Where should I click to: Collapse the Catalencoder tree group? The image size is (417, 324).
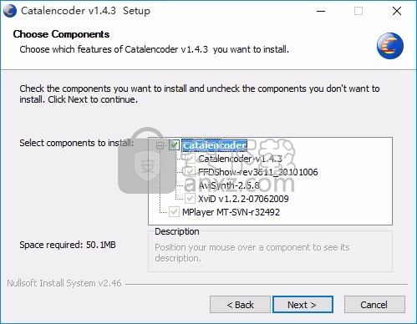(160, 145)
